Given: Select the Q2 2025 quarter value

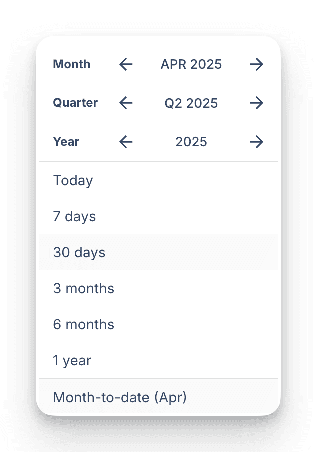Looking at the screenshot, I should pyautogui.click(x=191, y=103).
